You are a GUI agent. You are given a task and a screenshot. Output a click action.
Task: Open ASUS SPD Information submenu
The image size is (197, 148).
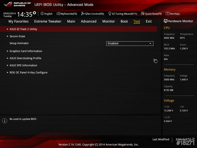coord(23,65)
